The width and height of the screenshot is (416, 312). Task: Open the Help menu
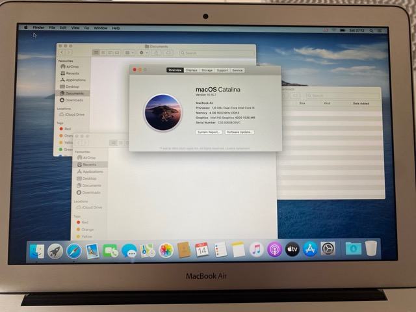coord(116,28)
